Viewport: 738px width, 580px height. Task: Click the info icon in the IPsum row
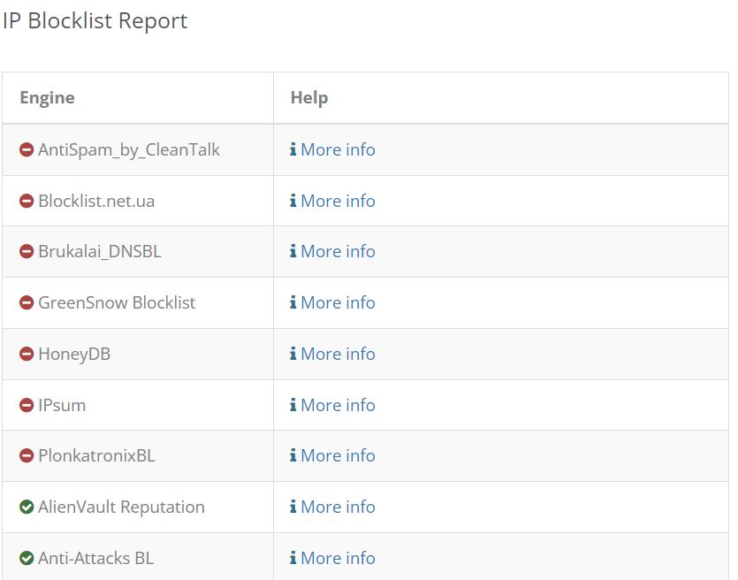click(x=293, y=405)
